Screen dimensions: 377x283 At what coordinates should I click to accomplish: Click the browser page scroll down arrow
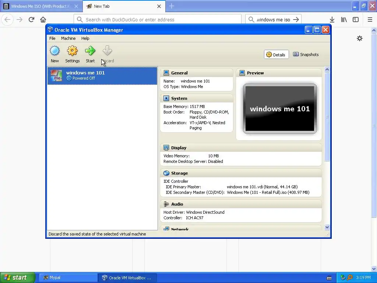[374, 269]
